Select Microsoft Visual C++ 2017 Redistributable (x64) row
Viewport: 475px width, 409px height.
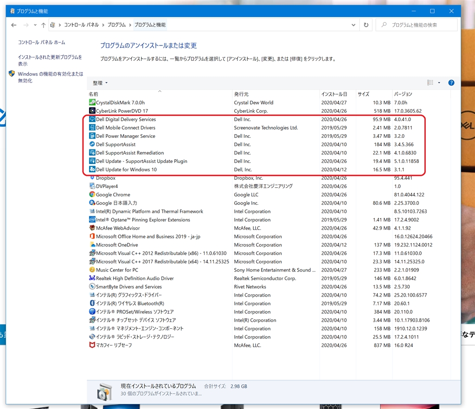pos(269,261)
